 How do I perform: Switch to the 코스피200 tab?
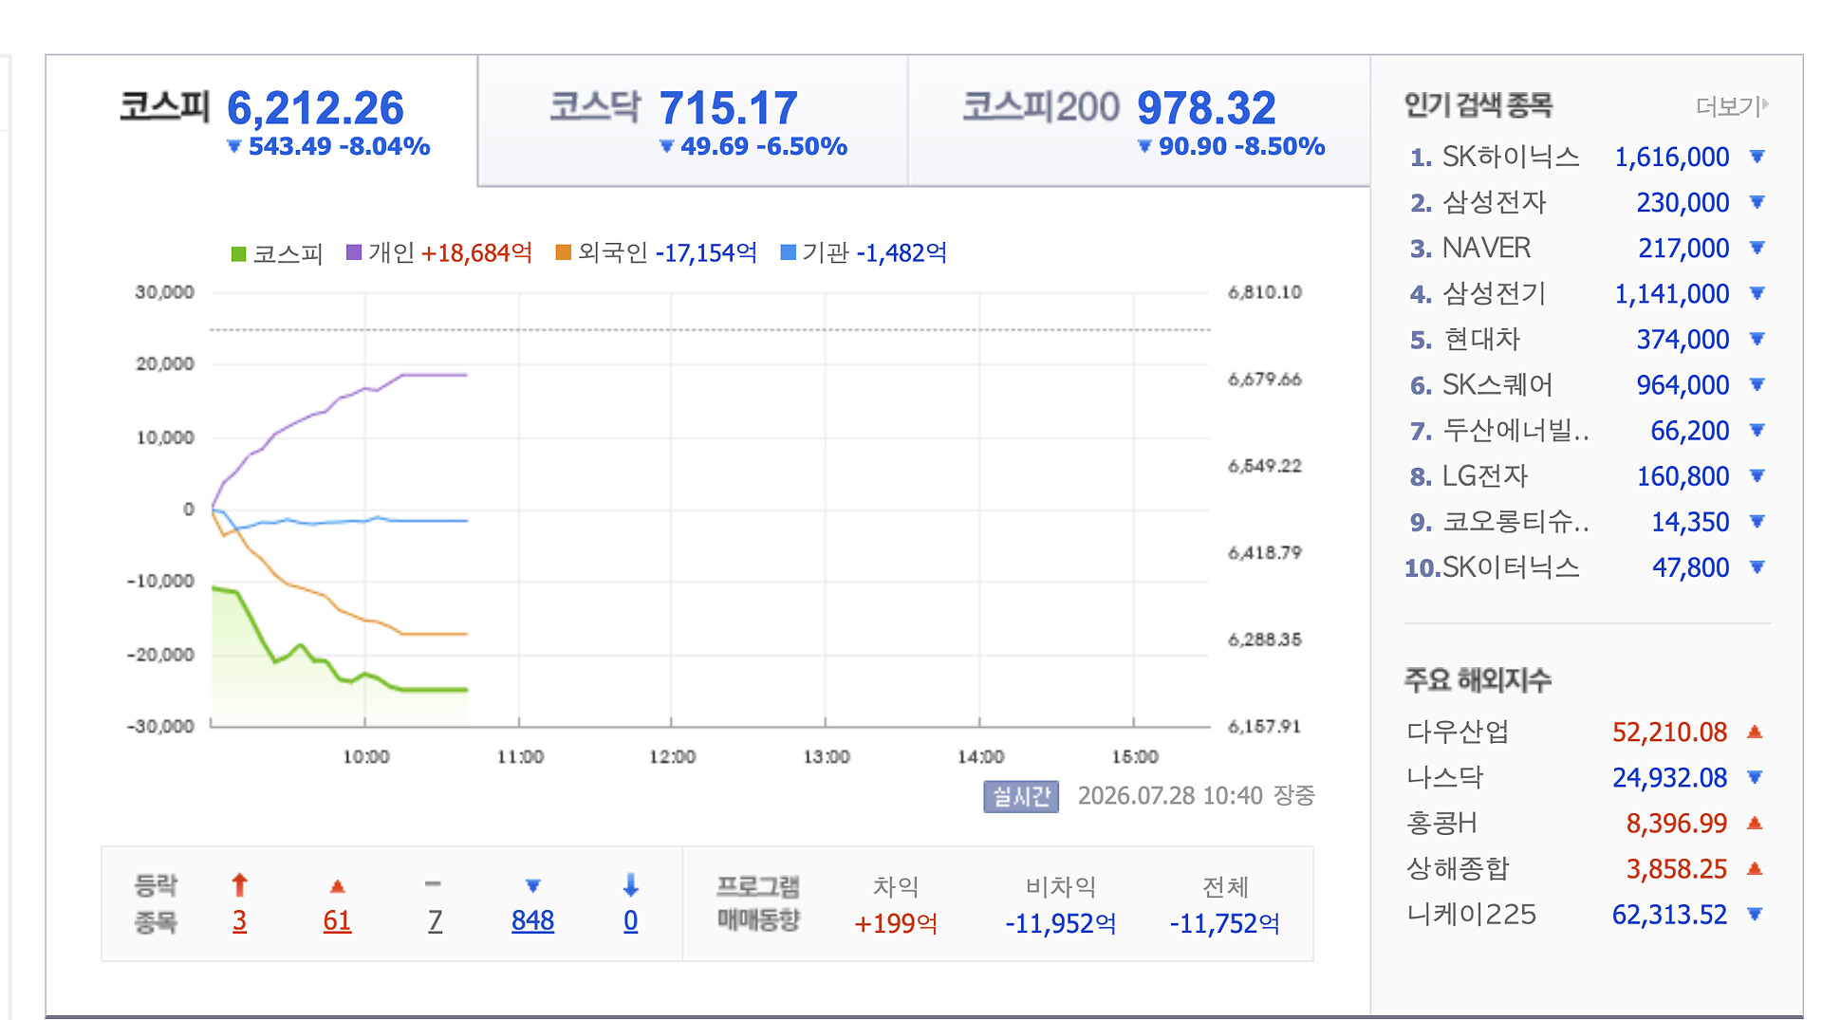pos(1139,121)
